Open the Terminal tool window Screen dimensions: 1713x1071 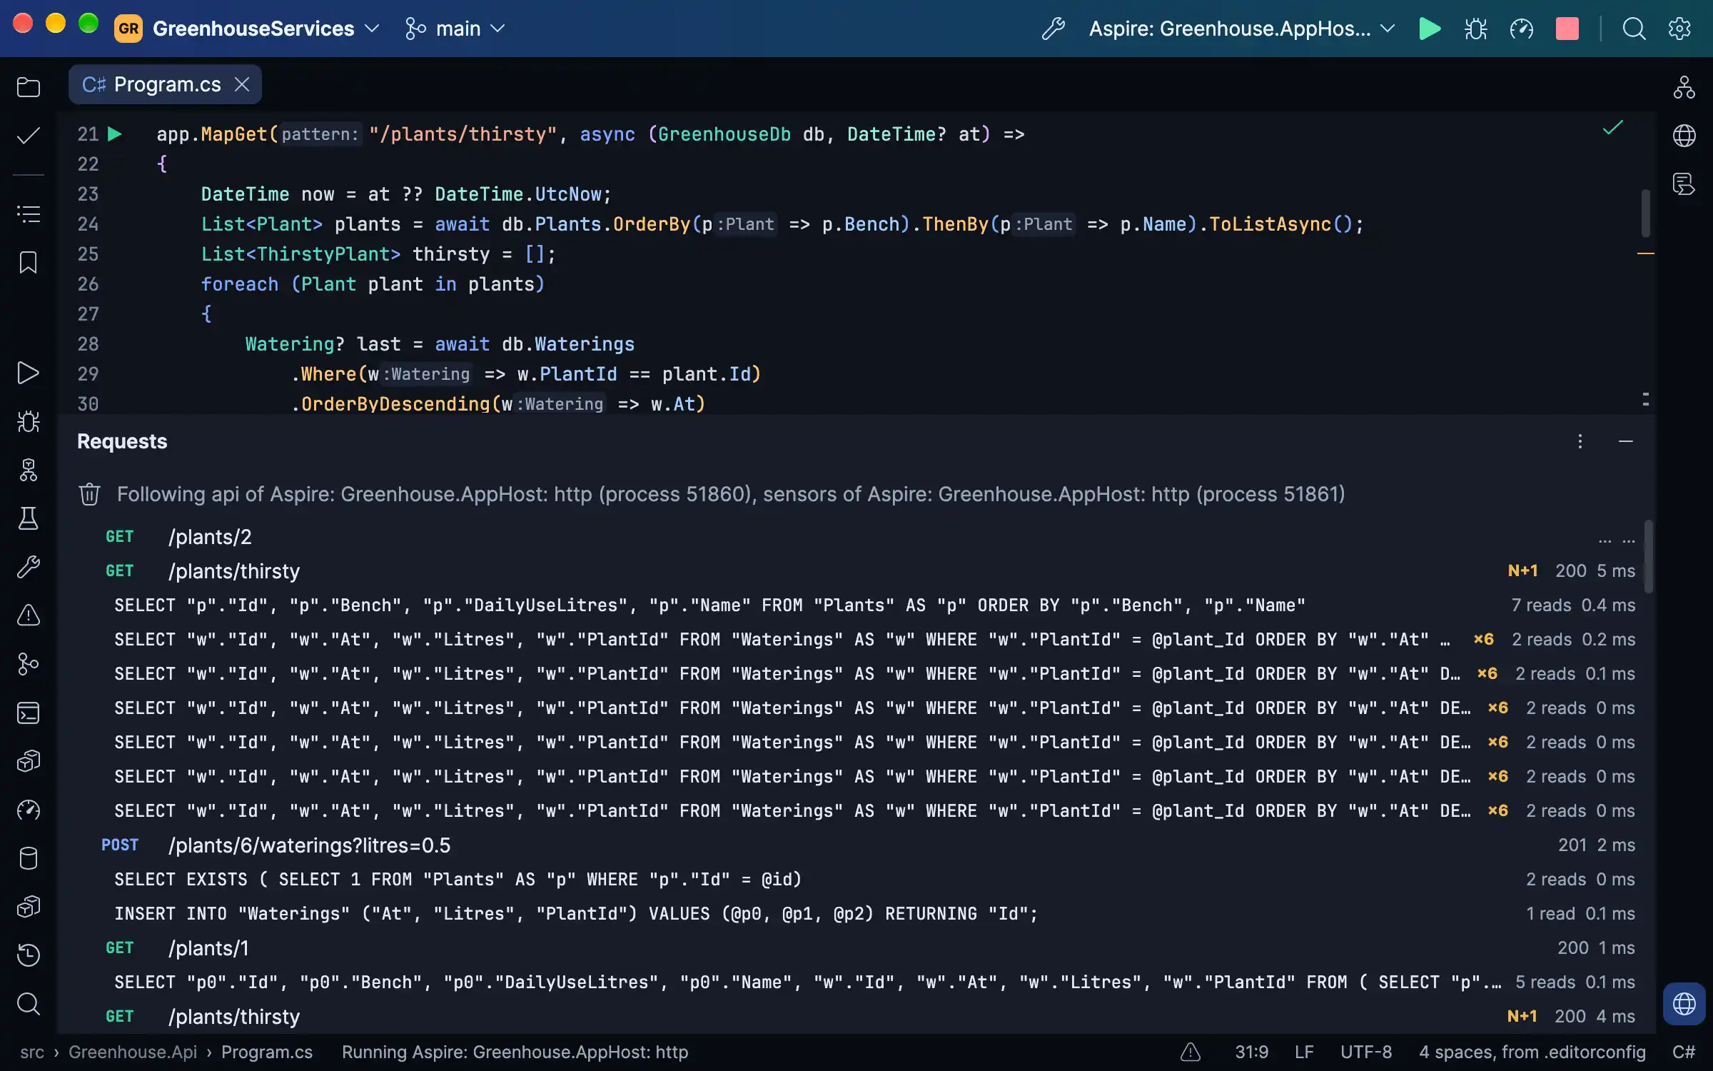(x=29, y=713)
